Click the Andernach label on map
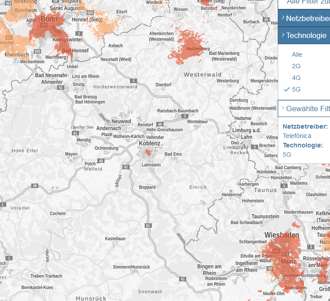The height and width of the screenshot is (301, 330). point(109,128)
